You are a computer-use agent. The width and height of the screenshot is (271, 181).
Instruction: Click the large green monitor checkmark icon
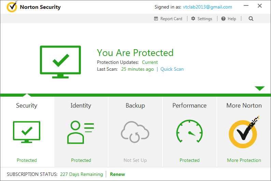(60, 61)
